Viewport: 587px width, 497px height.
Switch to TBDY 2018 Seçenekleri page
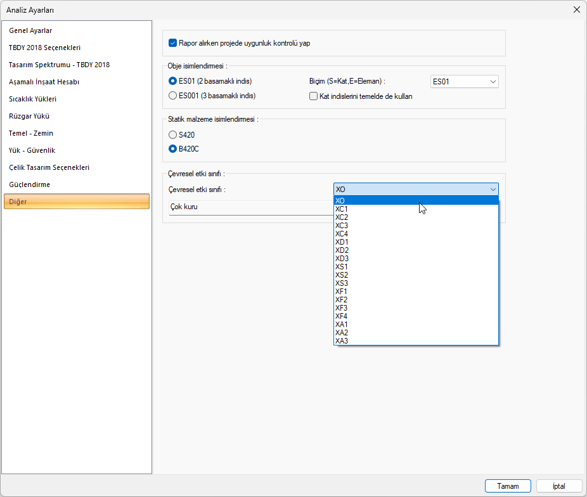[x=44, y=48]
